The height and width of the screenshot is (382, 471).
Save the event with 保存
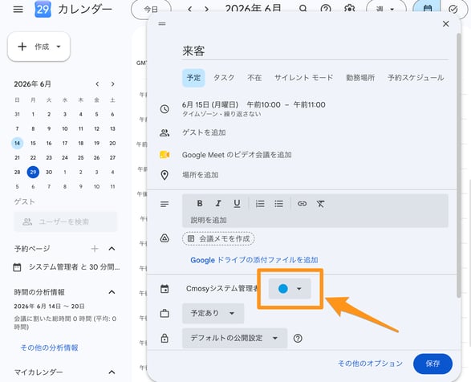[x=432, y=364]
